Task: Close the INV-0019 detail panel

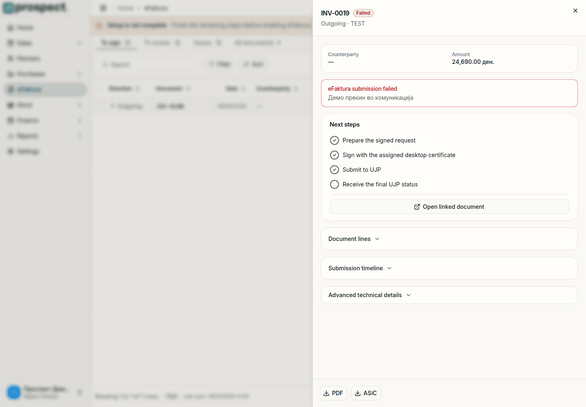Action: click(x=575, y=11)
